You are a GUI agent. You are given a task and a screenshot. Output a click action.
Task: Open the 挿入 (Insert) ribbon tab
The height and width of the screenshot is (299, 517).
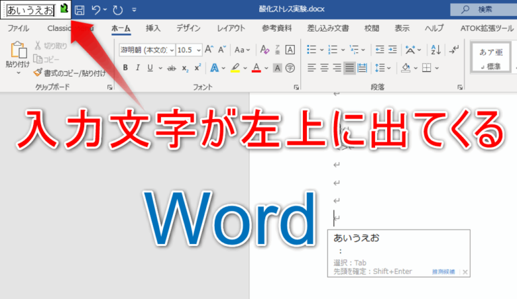click(x=153, y=28)
